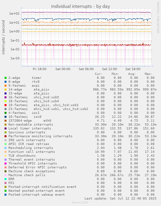
Task: Click the pink Machine check polls swatch
Action: pos(6,175)
